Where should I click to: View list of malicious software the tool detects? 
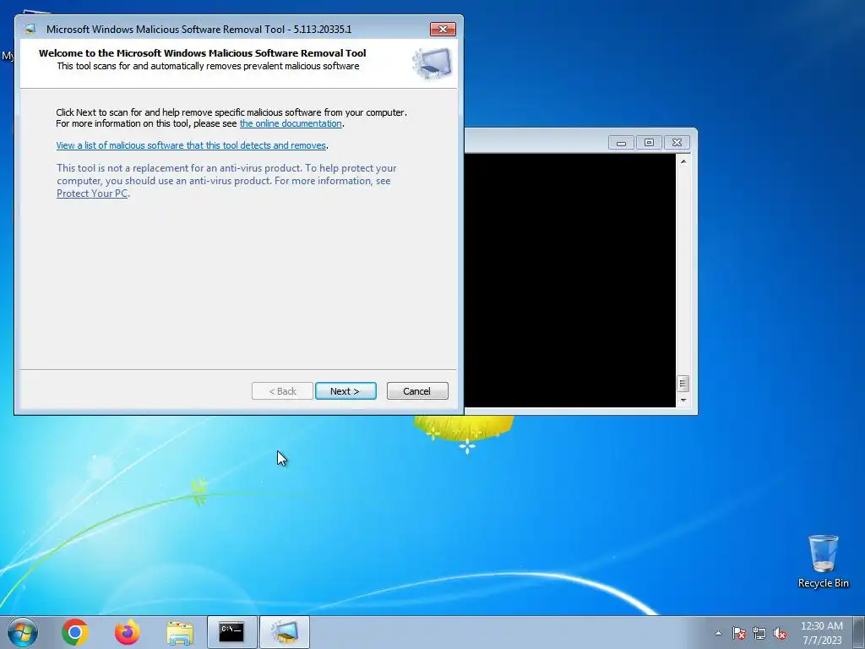[191, 145]
